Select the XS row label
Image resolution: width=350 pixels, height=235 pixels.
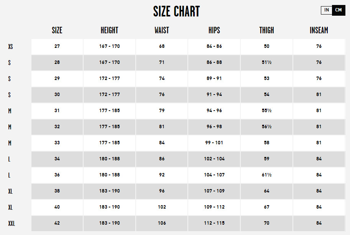tap(10, 47)
